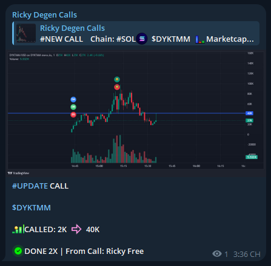This screenshot has height=266, width=271.
Task: Click the blue DA marker on chart
Action: point(73,99)
